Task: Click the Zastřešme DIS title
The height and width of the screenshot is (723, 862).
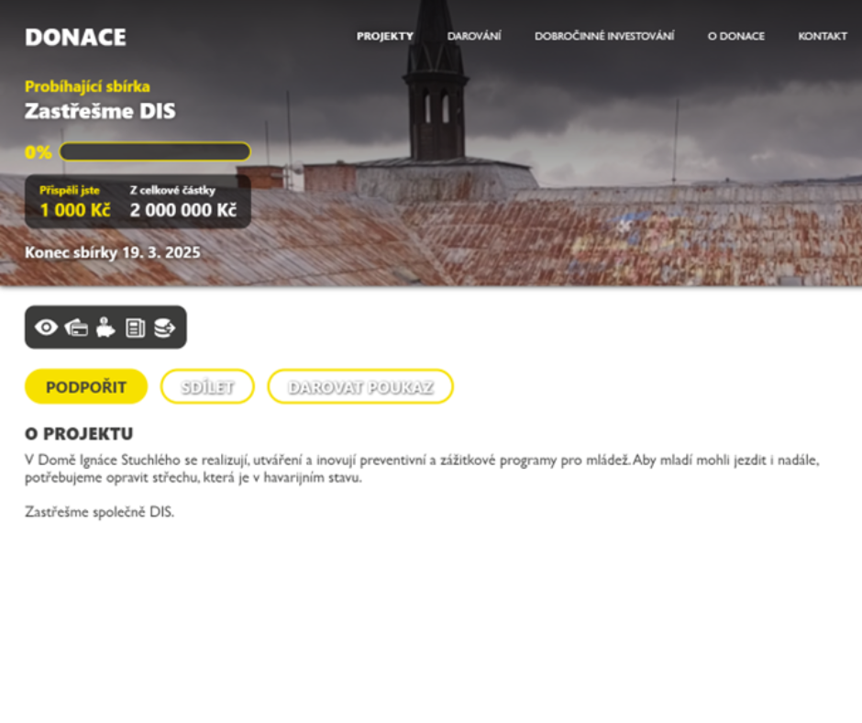Action: pyautogui.click(x=100, y=111)
